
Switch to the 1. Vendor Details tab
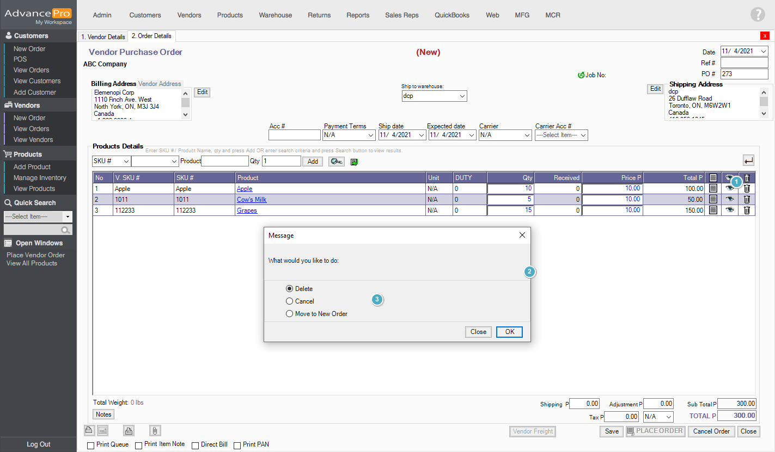[x=103, y=36]
